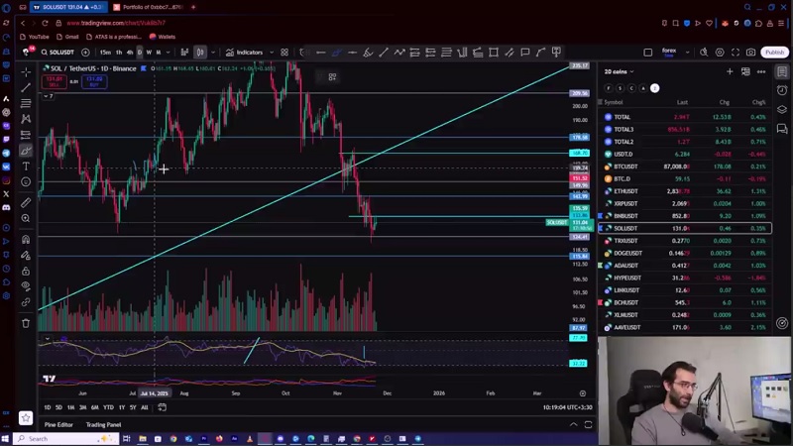Click the Publish button

click(x=773, y=53)
